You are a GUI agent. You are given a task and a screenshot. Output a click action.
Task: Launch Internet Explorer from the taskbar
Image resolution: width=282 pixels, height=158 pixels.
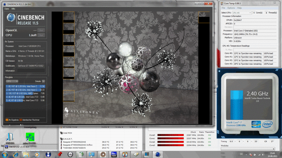pos(16,154)
